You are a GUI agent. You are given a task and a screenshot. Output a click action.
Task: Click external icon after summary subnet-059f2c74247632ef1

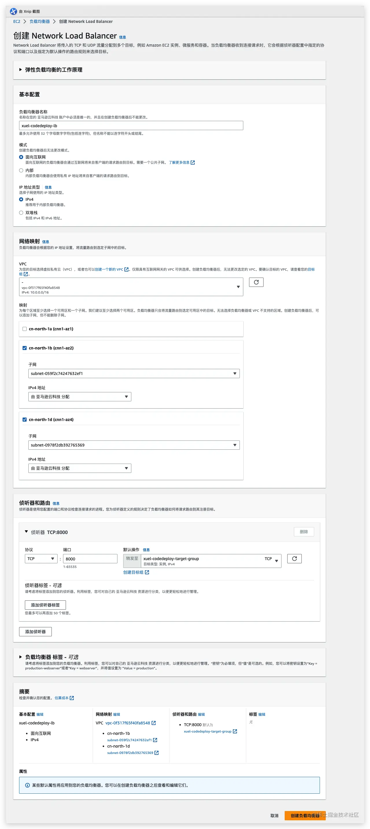tap(155, 740)
